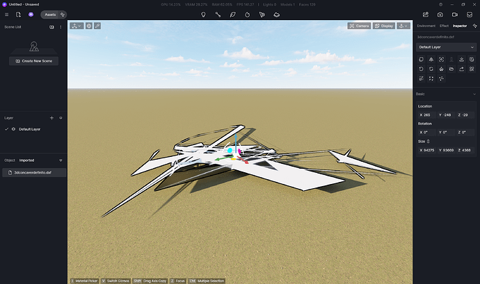This screenshot has height=284, width=480.
Task: Click the leaf vegetation icon in top toolbar
Action: [x=232, y=14]
